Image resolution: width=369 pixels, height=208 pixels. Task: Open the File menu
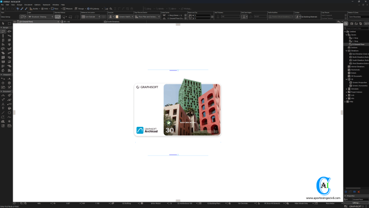(x=2, y=5)
